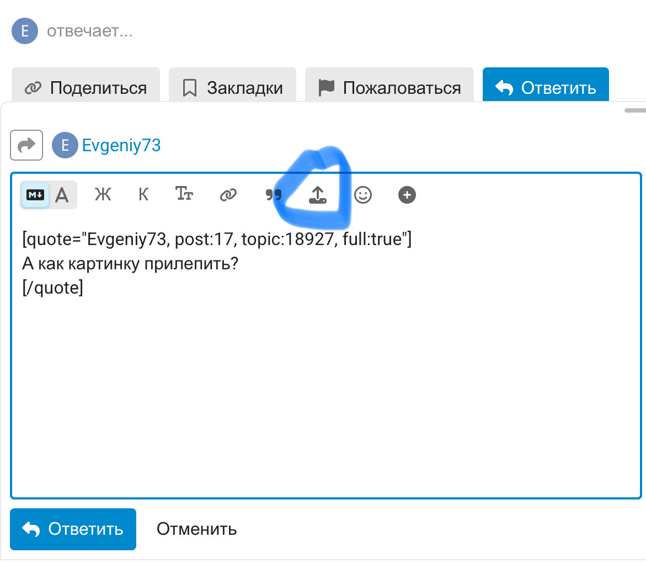
Task: Switch the editor to Markdown mode (M↓)
Action: pos(35,195)
